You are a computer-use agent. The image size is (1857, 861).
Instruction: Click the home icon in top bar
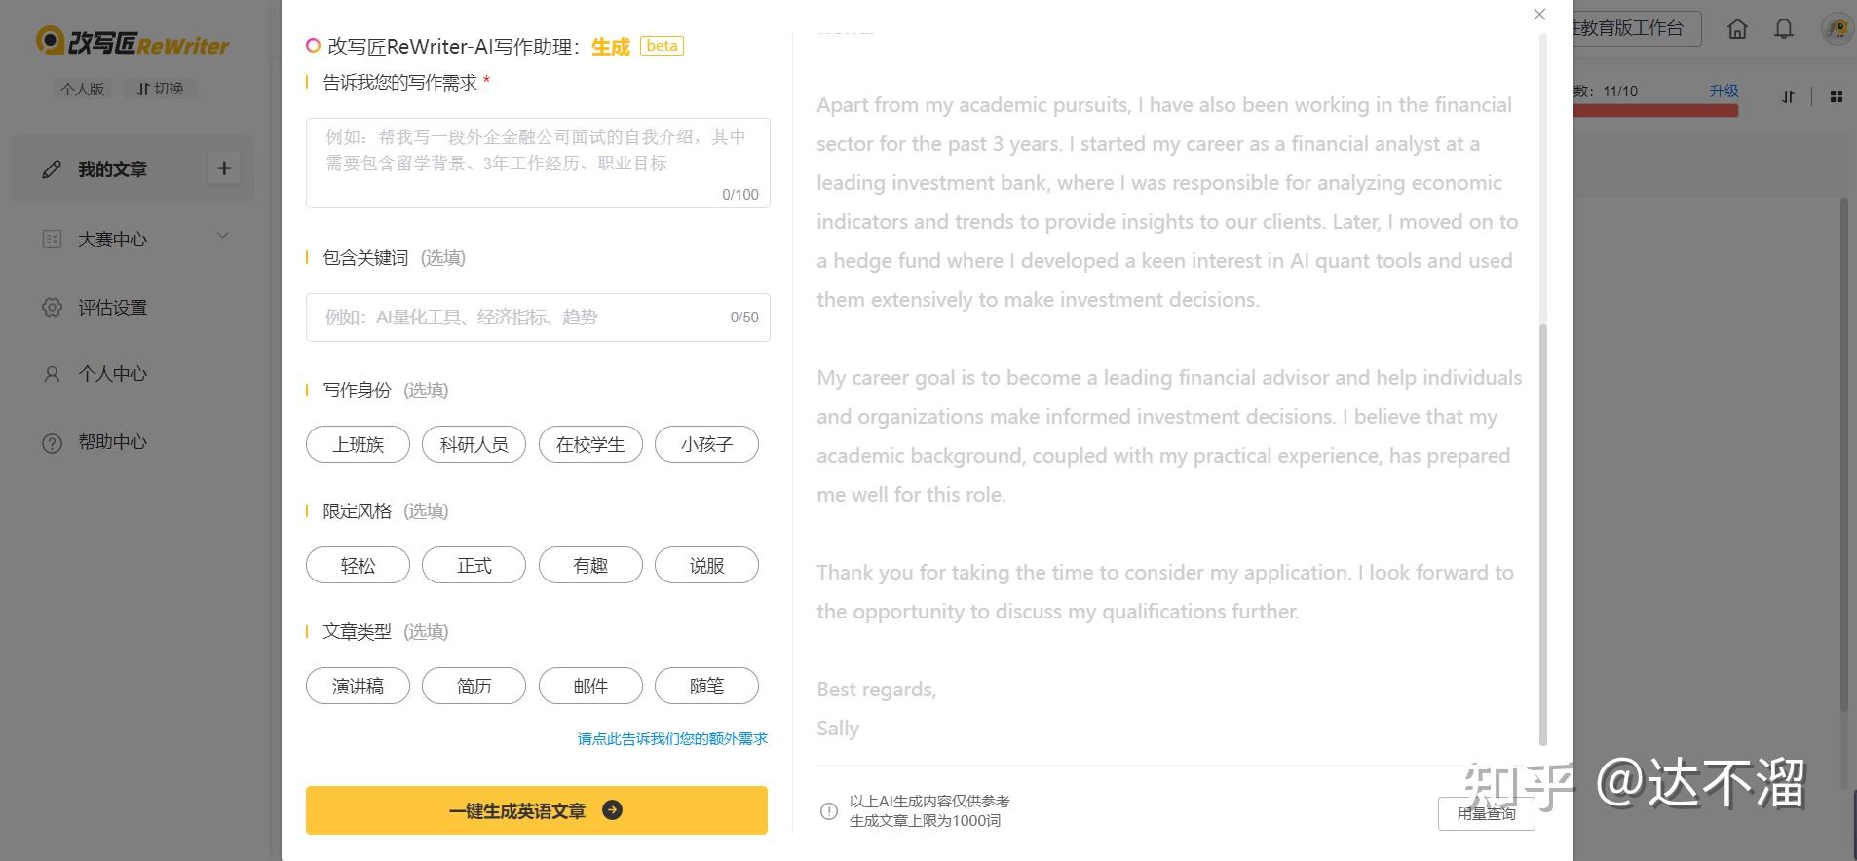pyautogui.click(x=1737, y=29)
